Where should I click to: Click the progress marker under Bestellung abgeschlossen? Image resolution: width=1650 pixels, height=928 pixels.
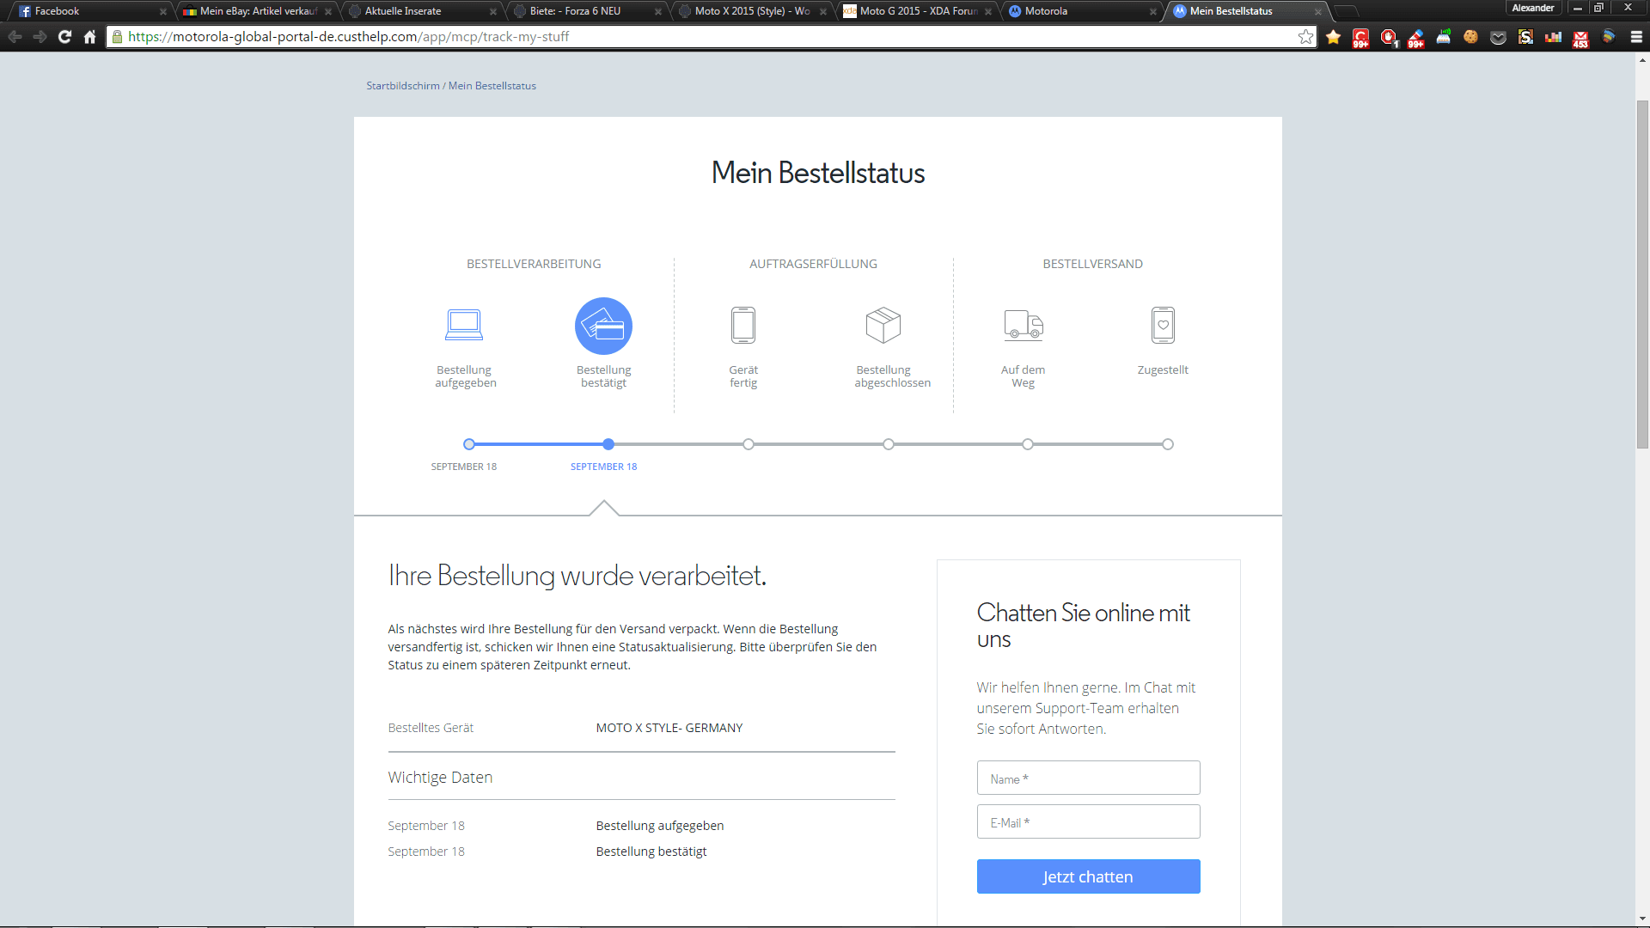[x=889, y=444]
